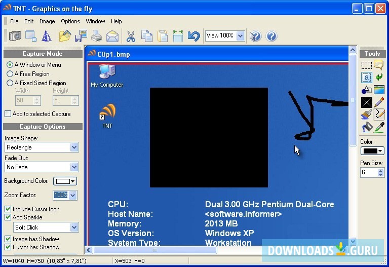
Task: Click the camera capture icon in toolbar
Action: point(15,36)
